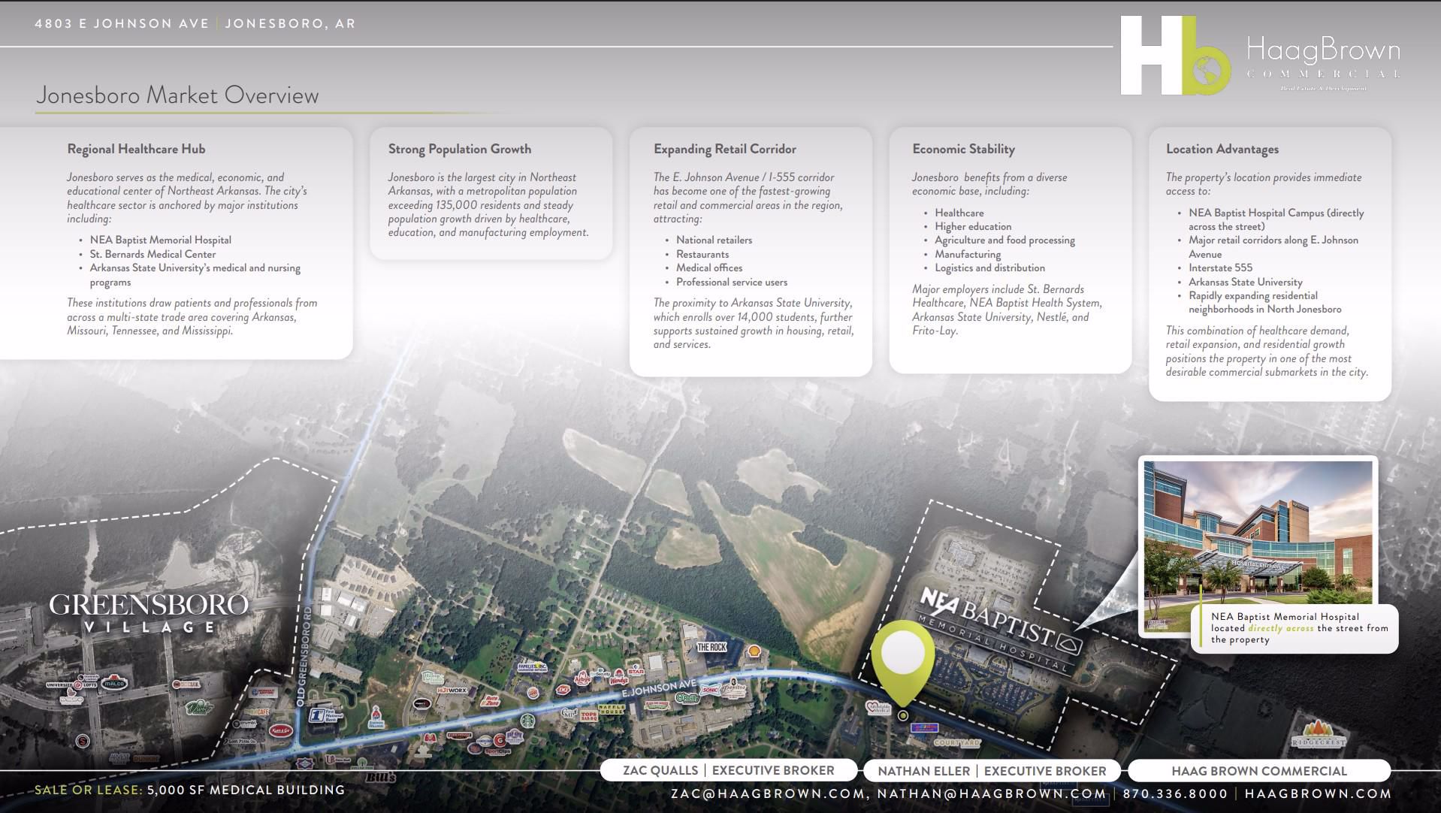
Task: Click the First National Bank logo
Action: (325, 715)
